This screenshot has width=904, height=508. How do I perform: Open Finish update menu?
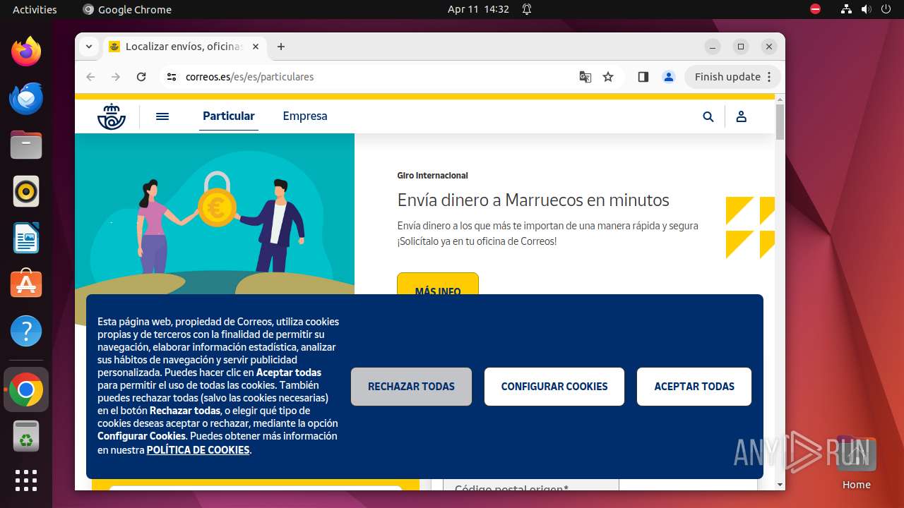click(732, 77)
